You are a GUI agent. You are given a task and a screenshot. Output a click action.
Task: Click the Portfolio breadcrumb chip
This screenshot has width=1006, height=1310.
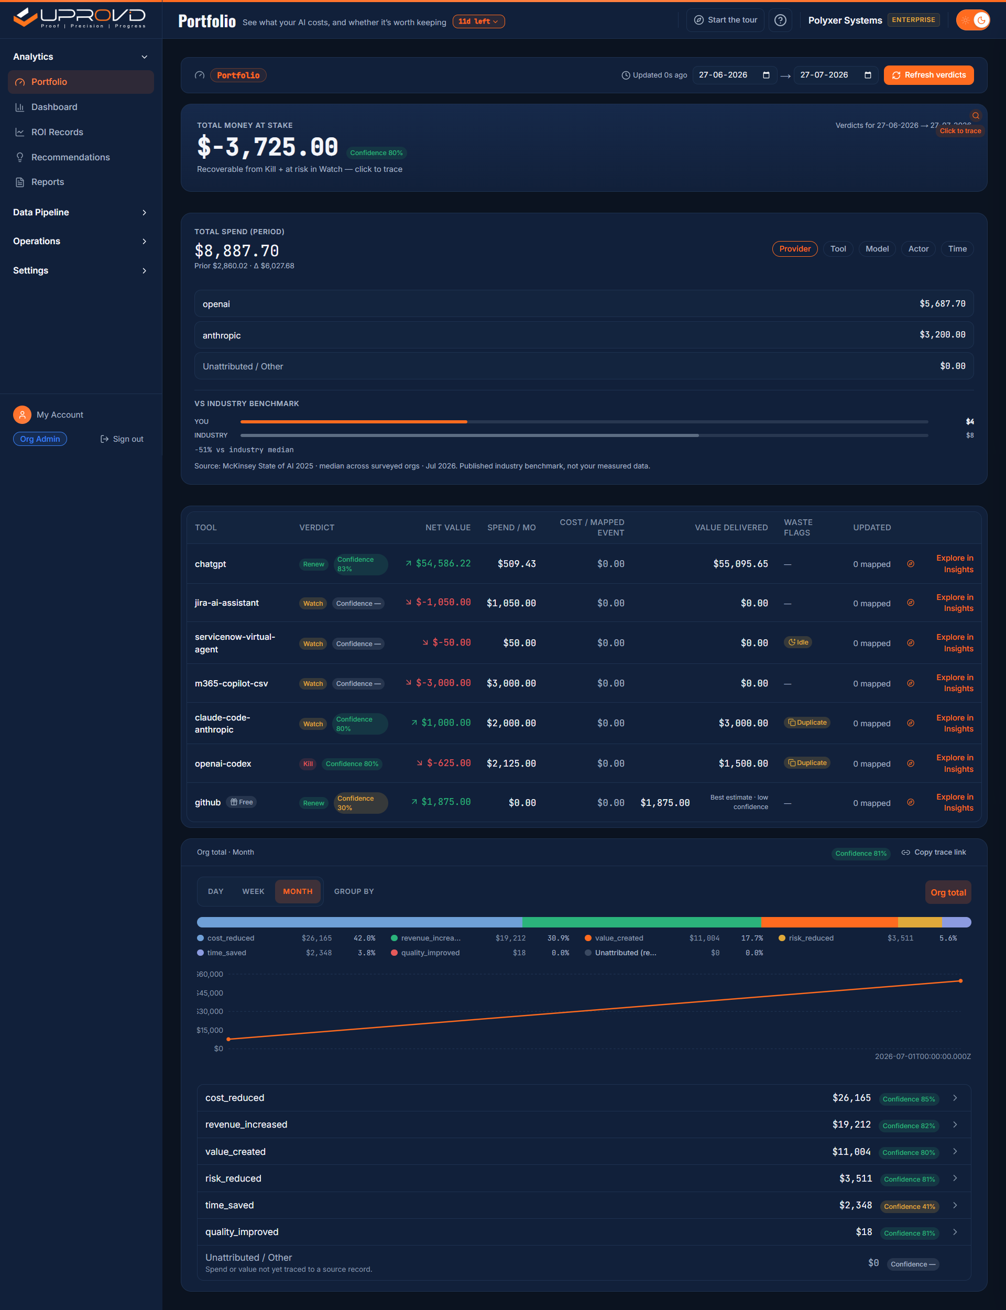click(238, 75)
